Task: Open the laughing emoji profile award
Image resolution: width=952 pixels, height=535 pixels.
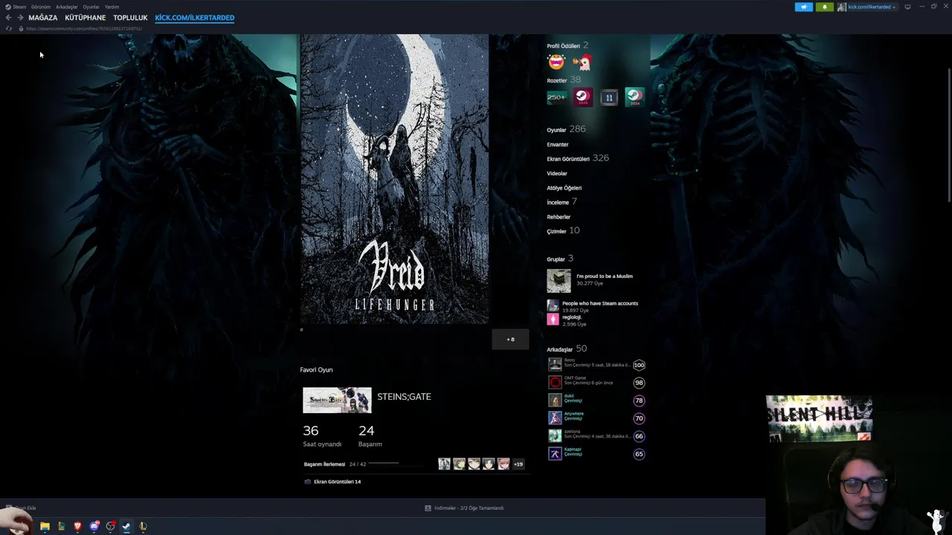Action: pos(556,62)
